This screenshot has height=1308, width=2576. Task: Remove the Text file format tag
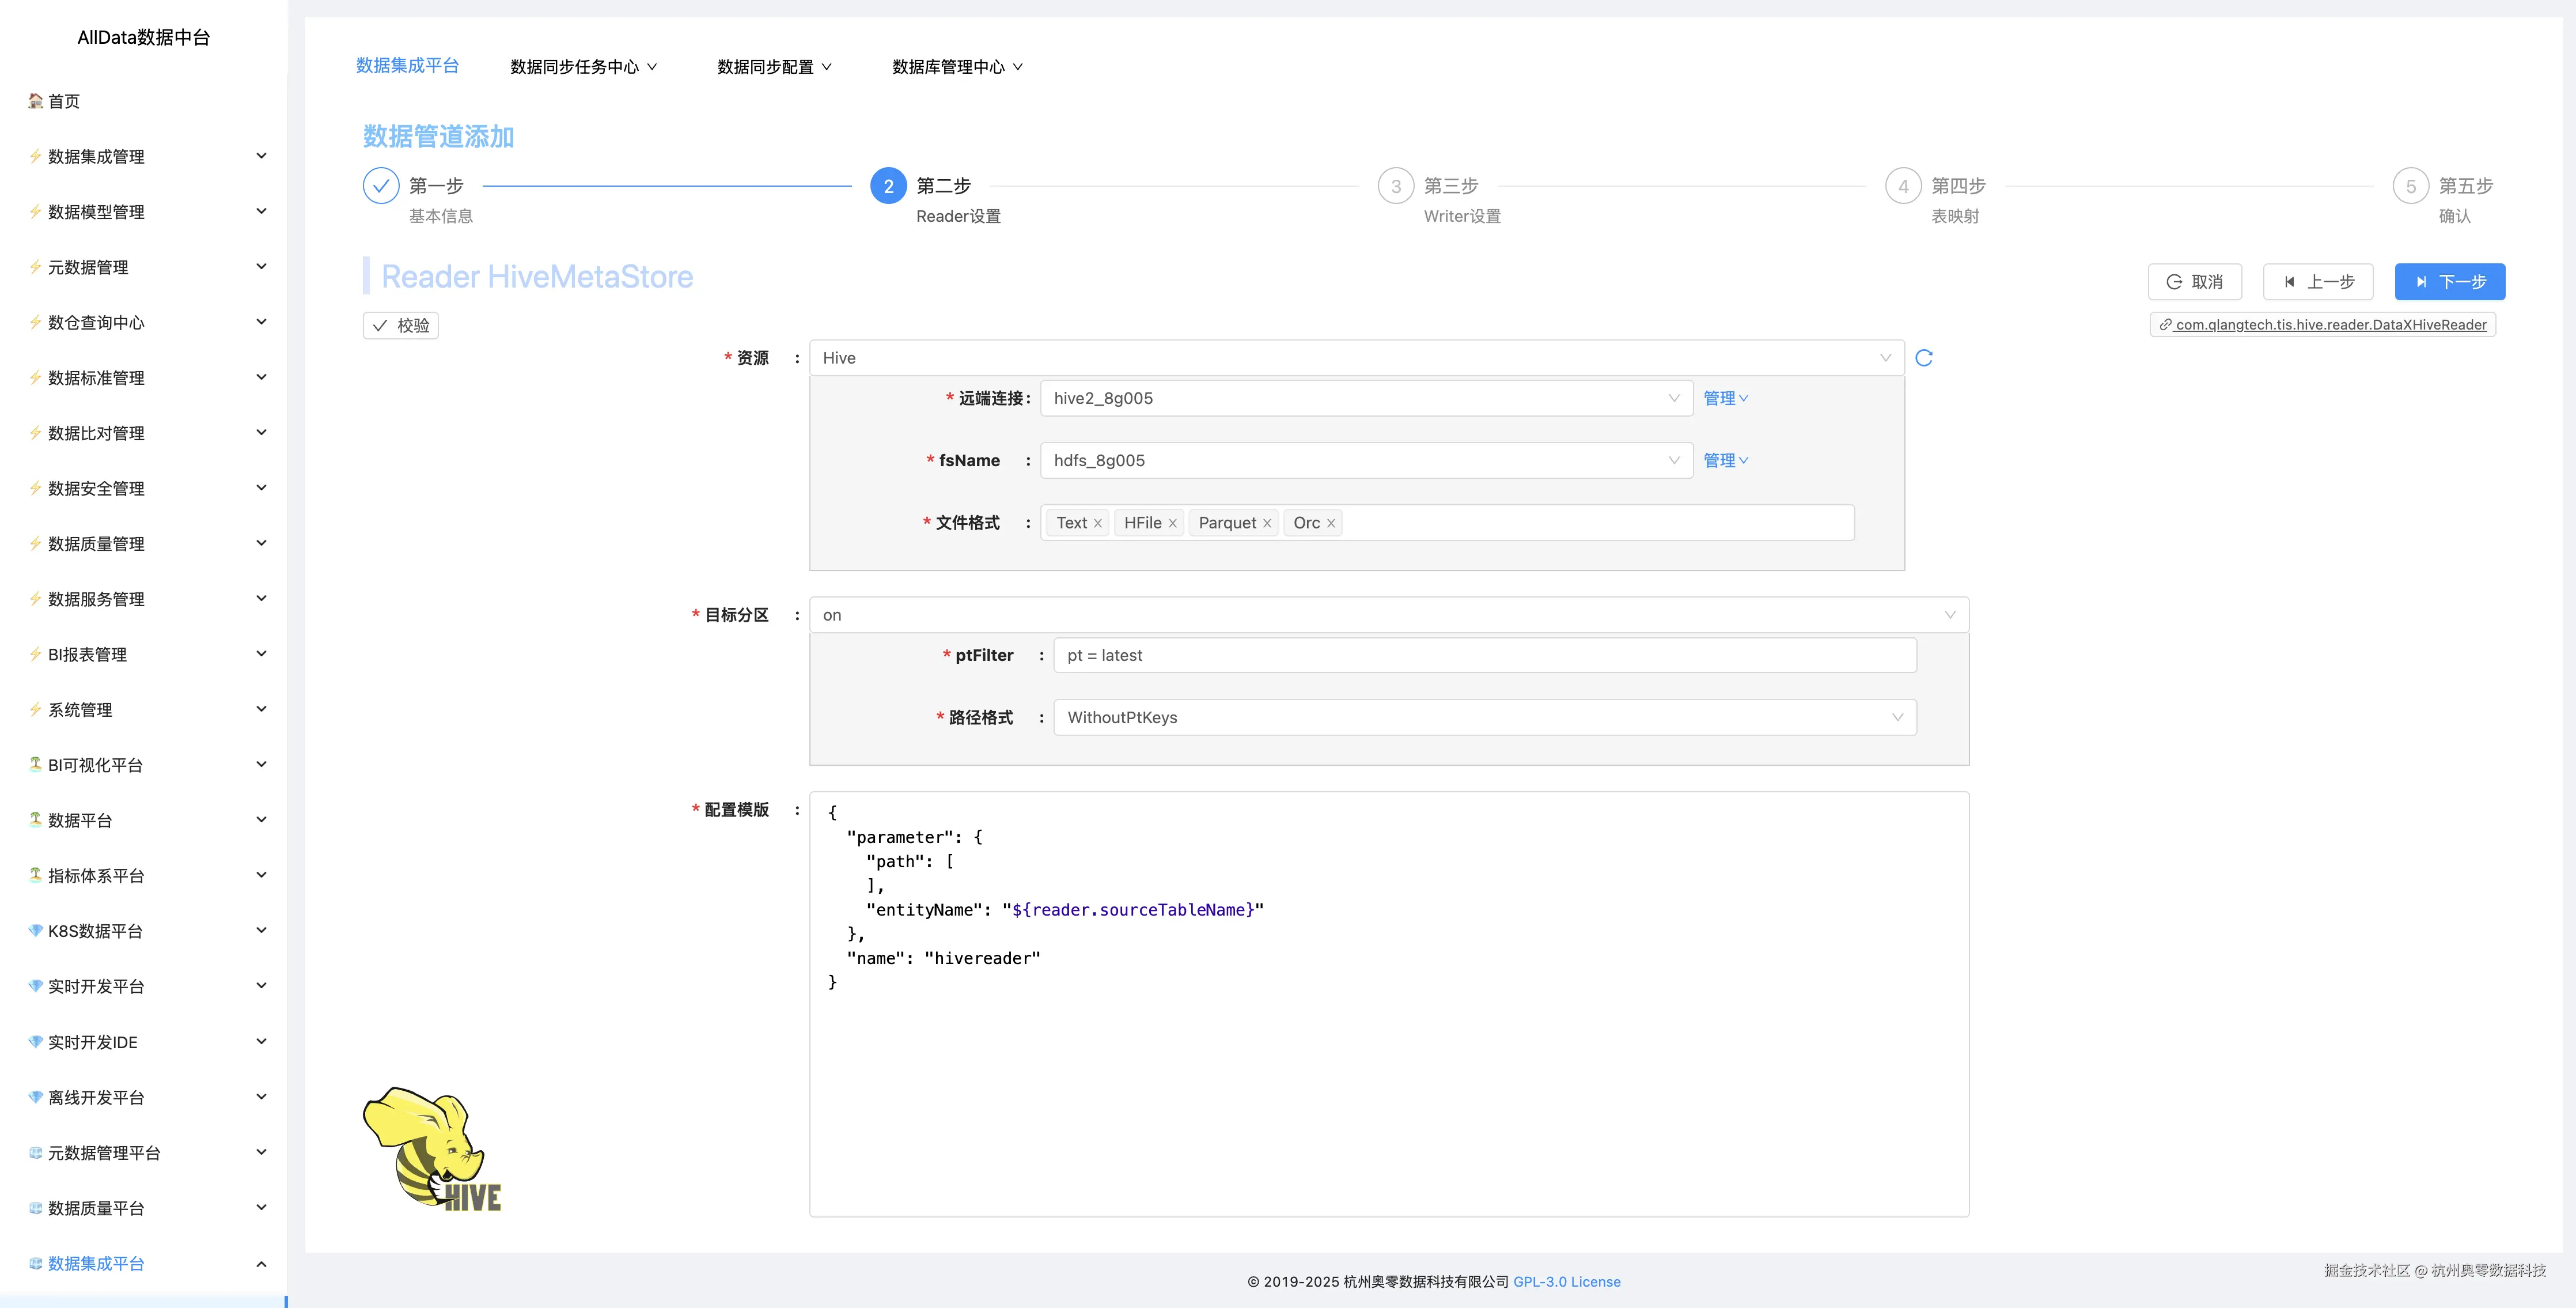coord(1097,524)
